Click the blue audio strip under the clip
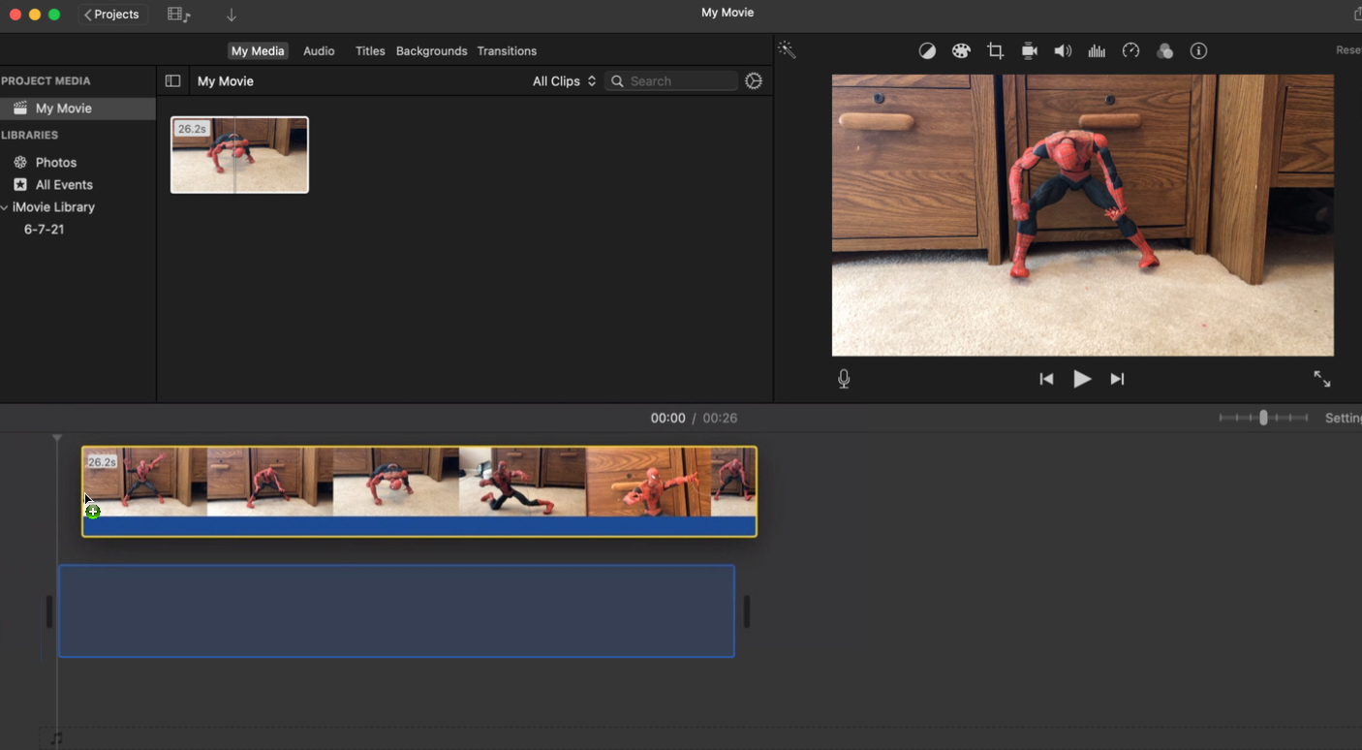Image resolution: width=1362 pixels, height=750 pixels. coord(418,526)
